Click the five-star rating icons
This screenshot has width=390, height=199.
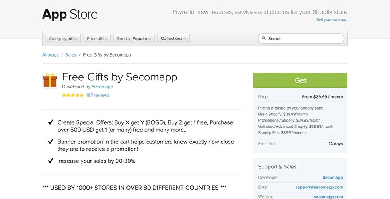click(x=73, y=95)
